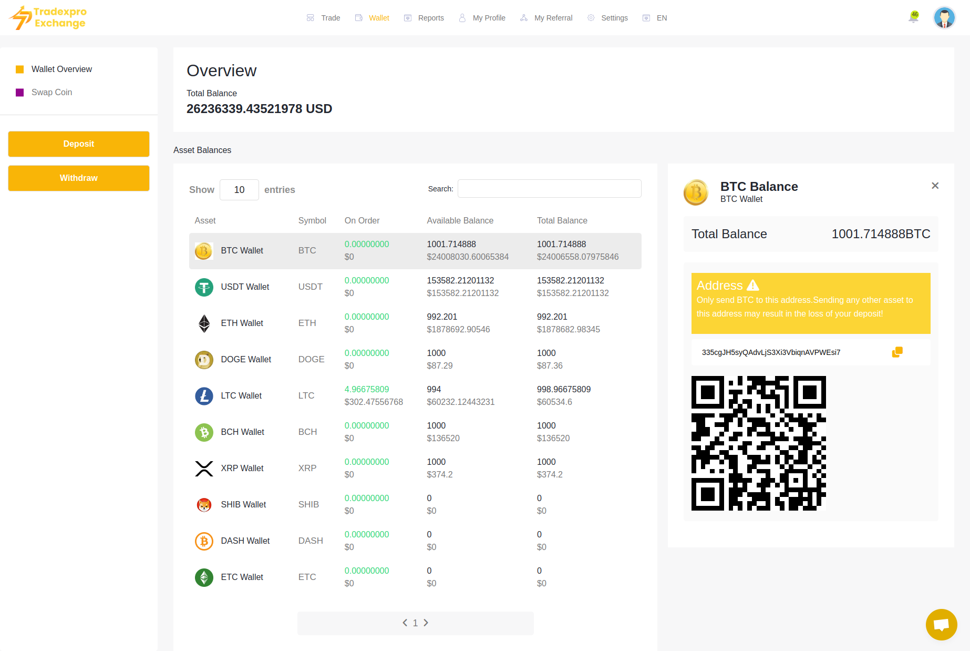Click the user avatar icon

click(x=944, y=18)
